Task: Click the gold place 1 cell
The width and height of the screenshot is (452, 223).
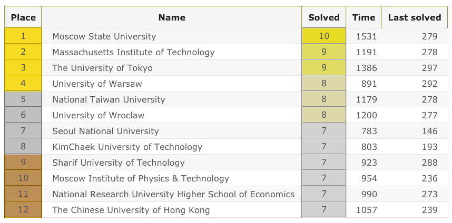Action: [x=23, y=36]
